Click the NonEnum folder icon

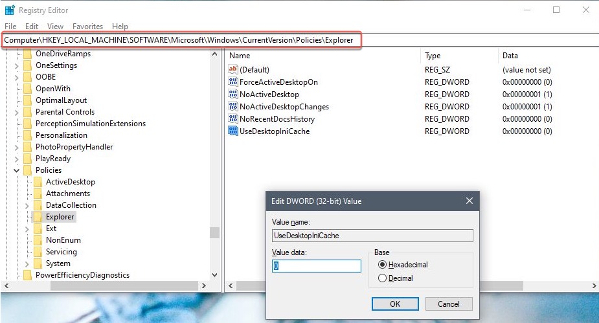pos(38,240)
